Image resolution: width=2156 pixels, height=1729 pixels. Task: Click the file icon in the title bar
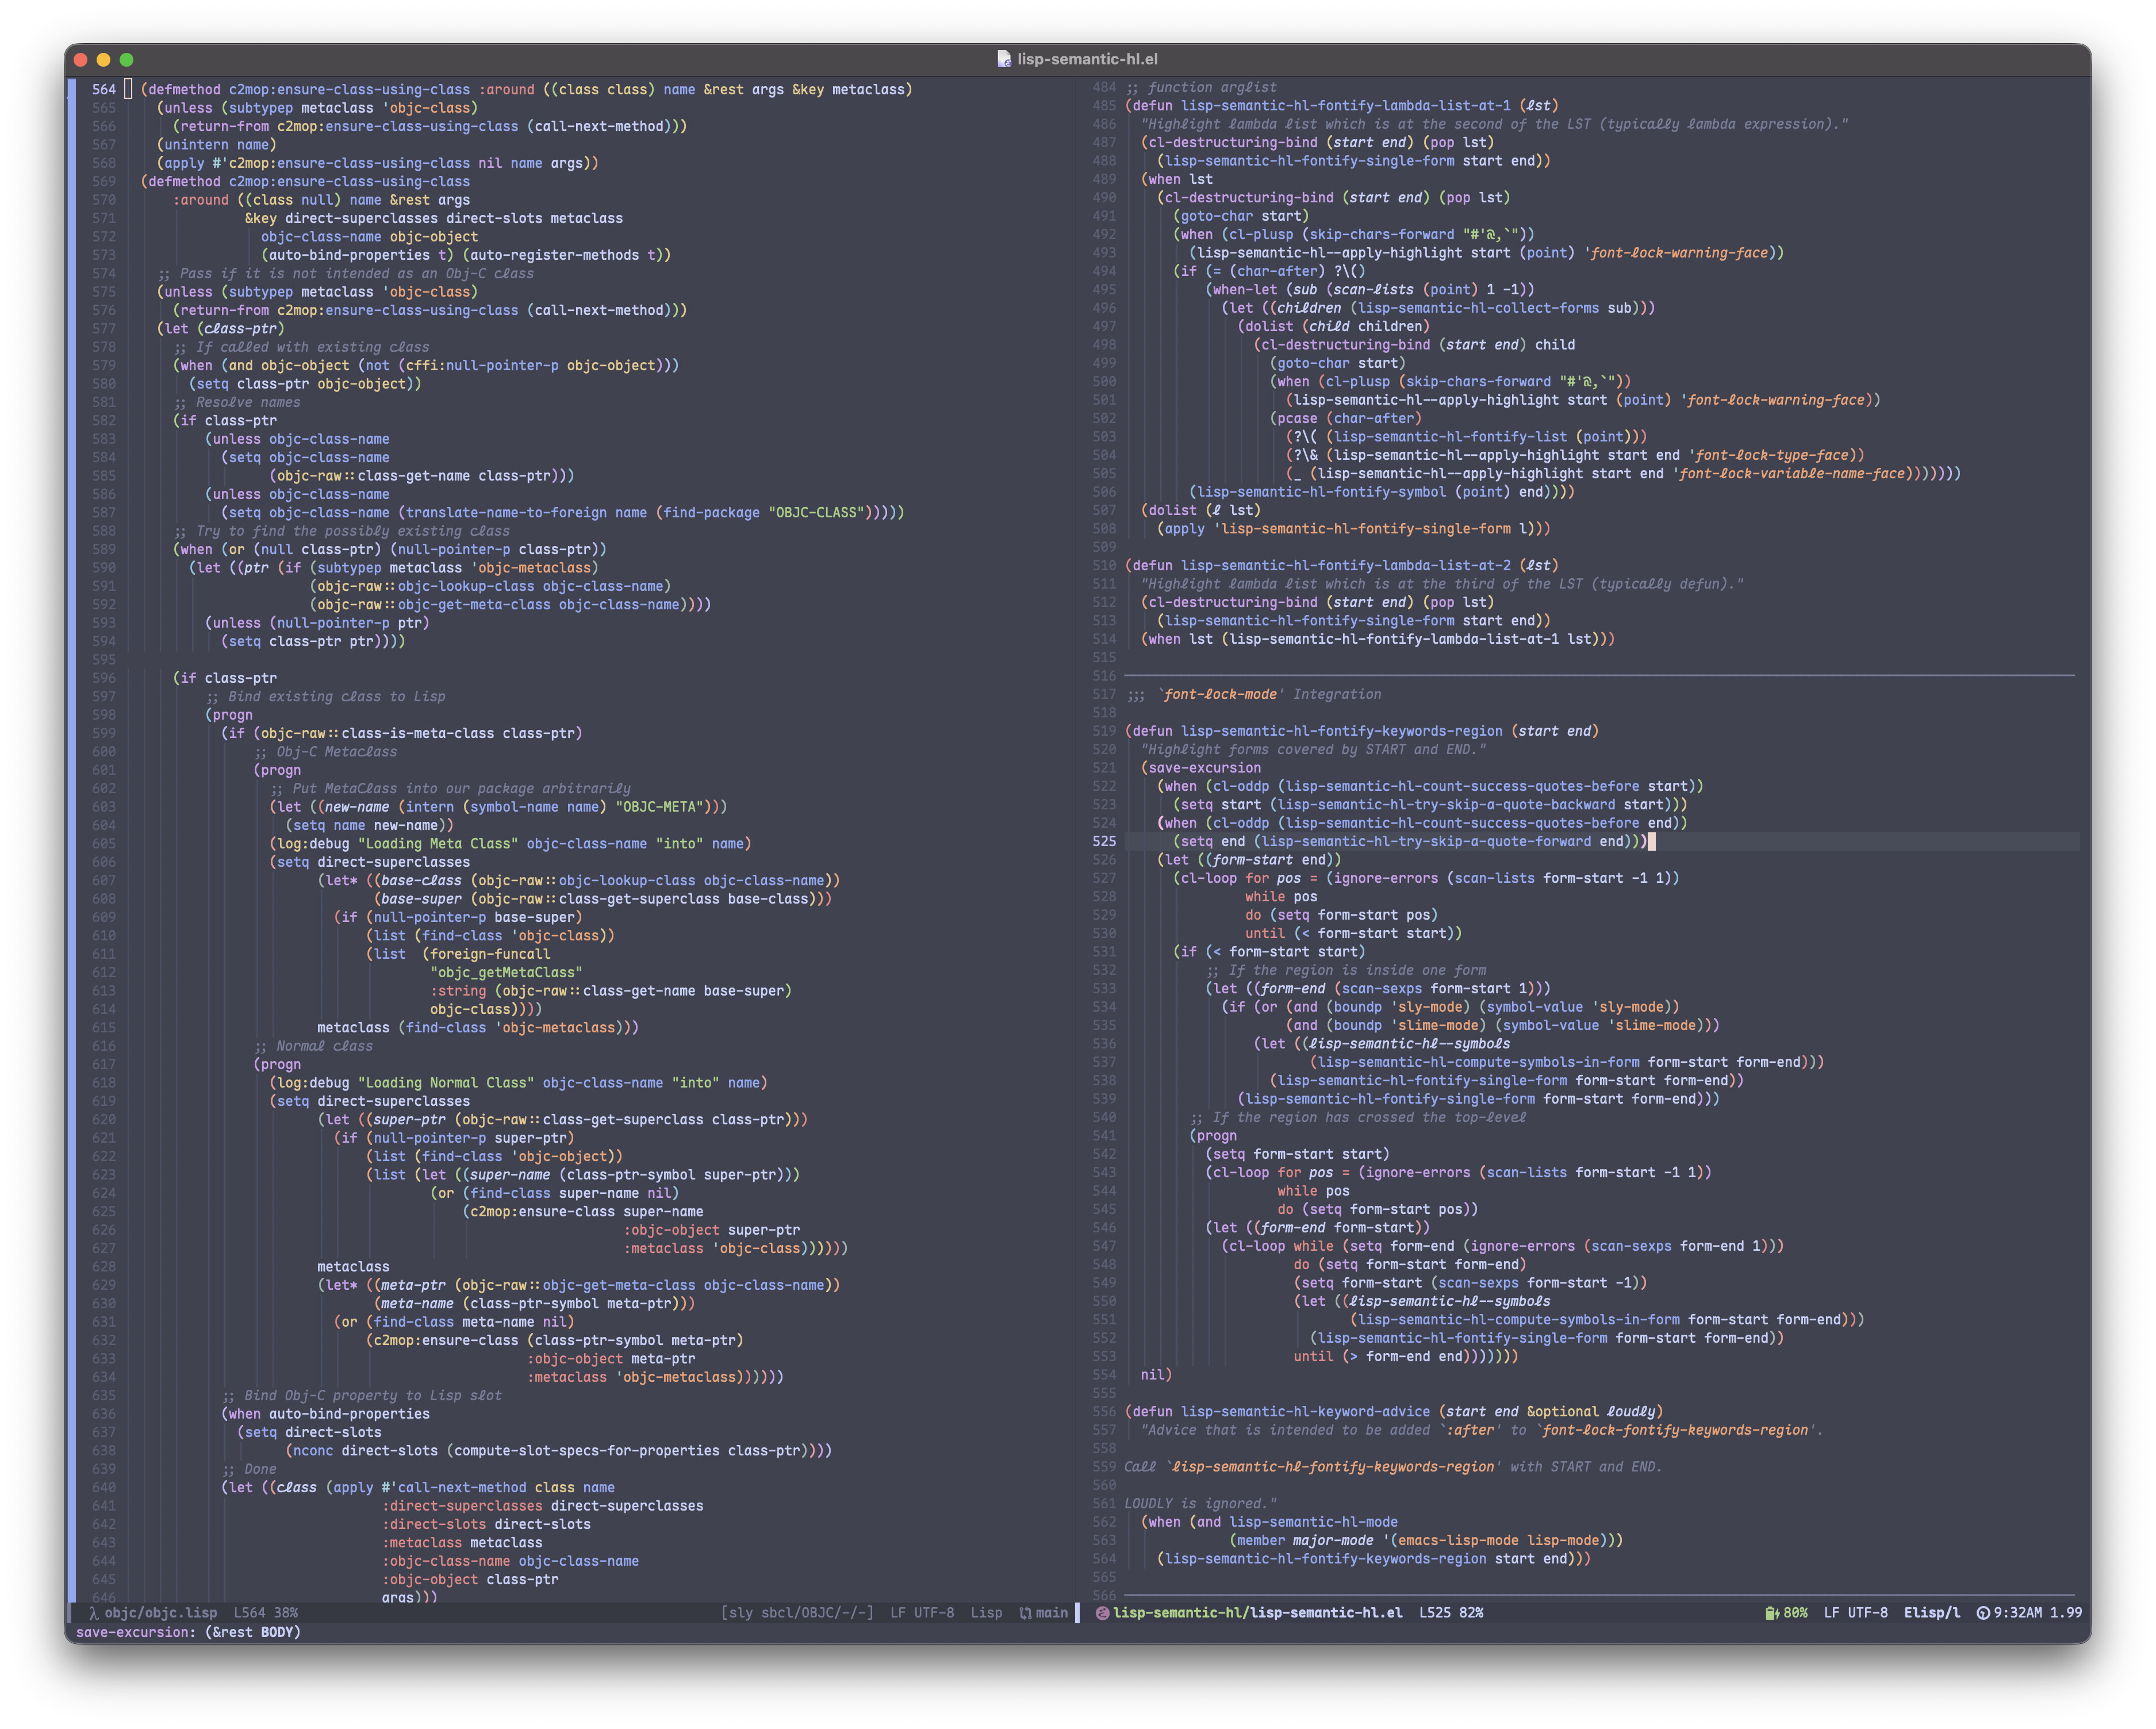pos(1004,59)
